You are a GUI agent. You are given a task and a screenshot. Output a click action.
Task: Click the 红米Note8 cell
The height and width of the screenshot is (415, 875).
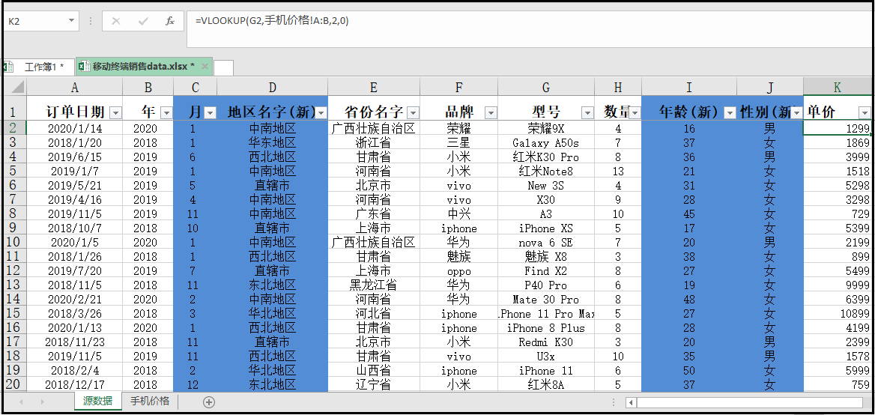tap(546, 172)
